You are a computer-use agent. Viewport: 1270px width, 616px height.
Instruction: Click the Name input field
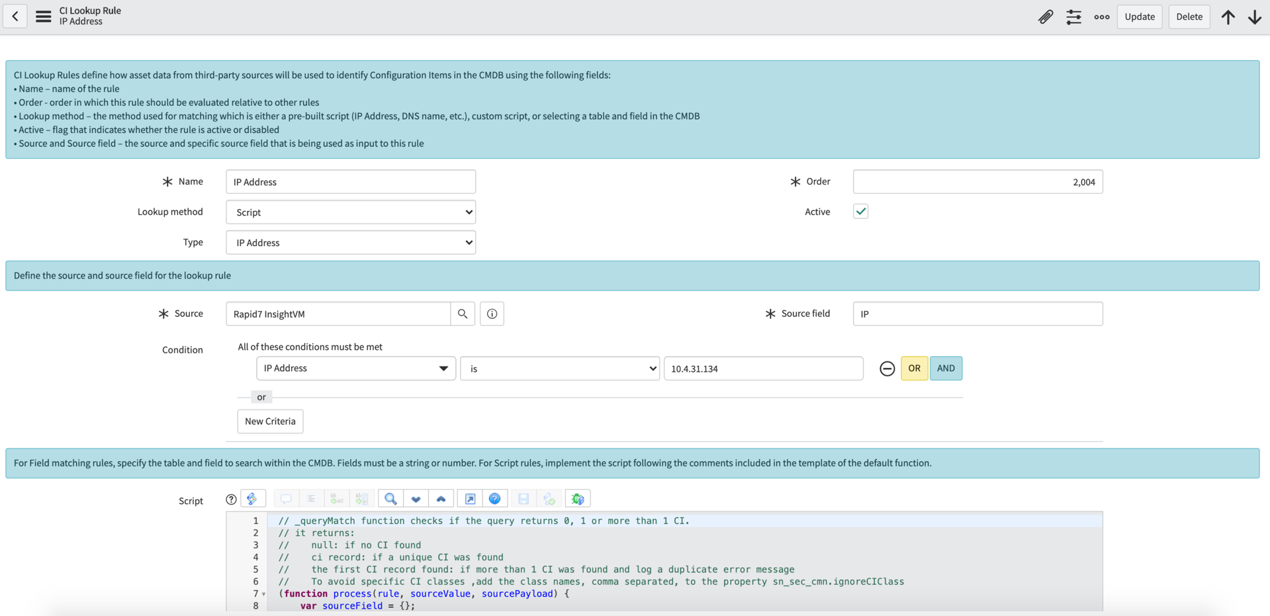click(x=351, y=182)
